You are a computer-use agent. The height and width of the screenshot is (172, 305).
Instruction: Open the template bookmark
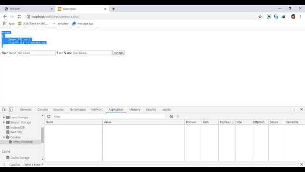(x=61, y=23)
